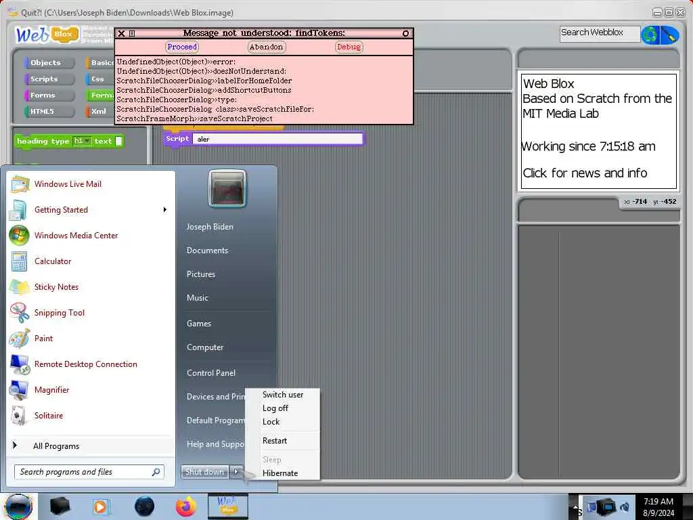Click the Script block input containing aler
The width and height of the screenshot is (693, 520).
click(277, 139)
